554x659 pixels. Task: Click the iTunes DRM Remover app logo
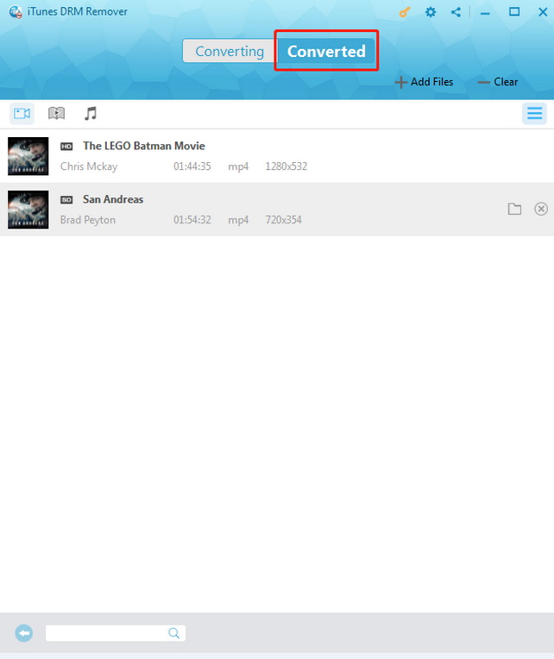coord(16,12)
